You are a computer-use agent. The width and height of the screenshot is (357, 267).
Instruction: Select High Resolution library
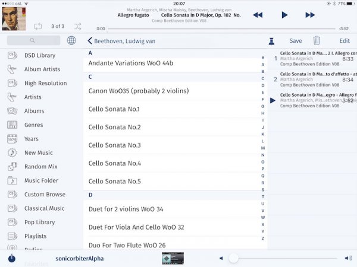[45, 83]
